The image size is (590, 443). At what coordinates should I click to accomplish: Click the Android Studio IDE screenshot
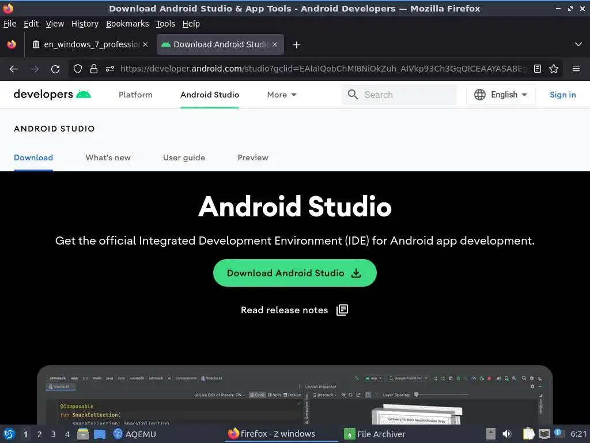coord(294,395)
